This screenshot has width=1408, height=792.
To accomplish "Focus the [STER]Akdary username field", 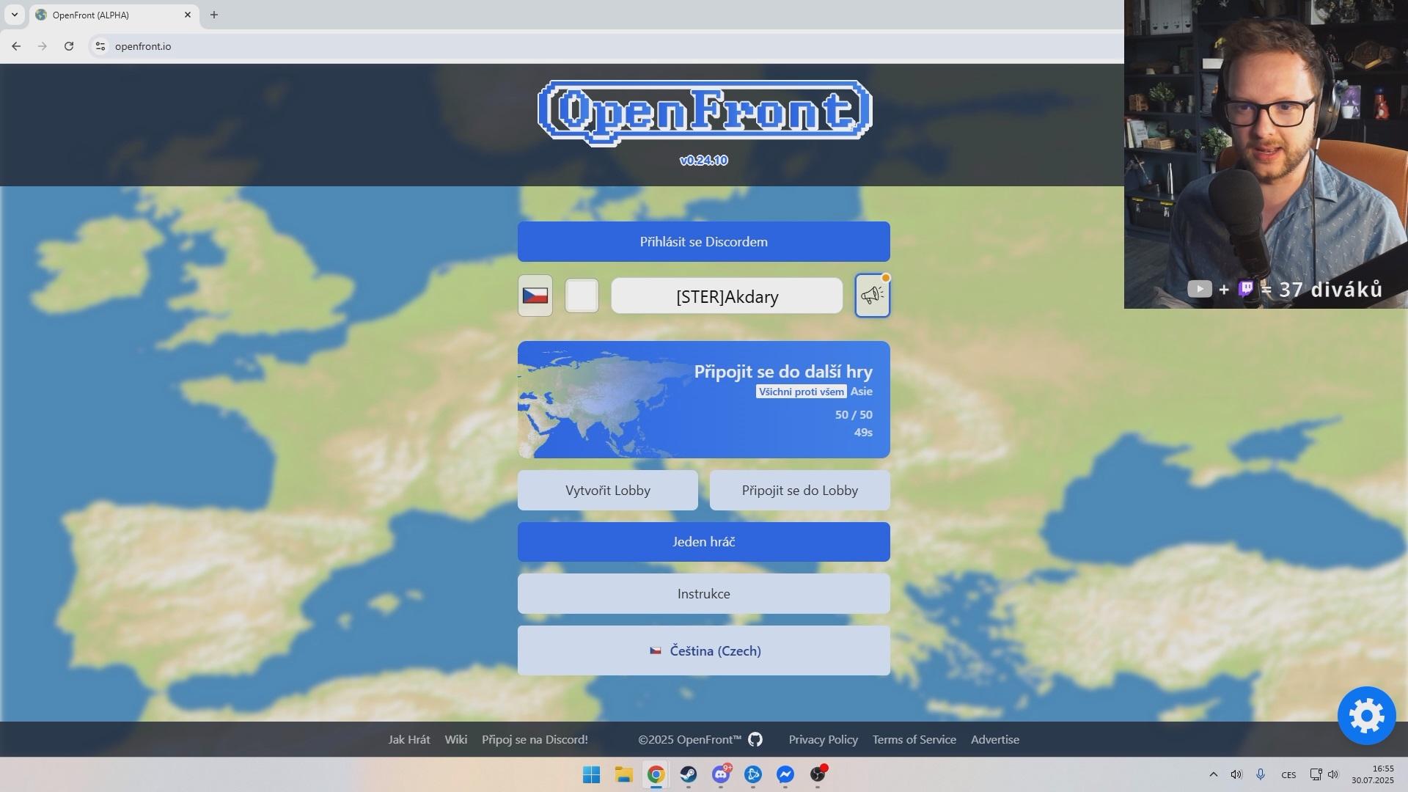I will coord(727,296).
